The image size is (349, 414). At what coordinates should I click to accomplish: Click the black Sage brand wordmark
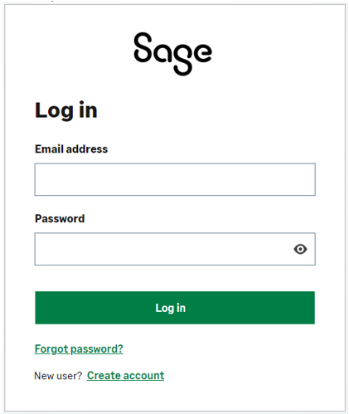click(173, 54)
